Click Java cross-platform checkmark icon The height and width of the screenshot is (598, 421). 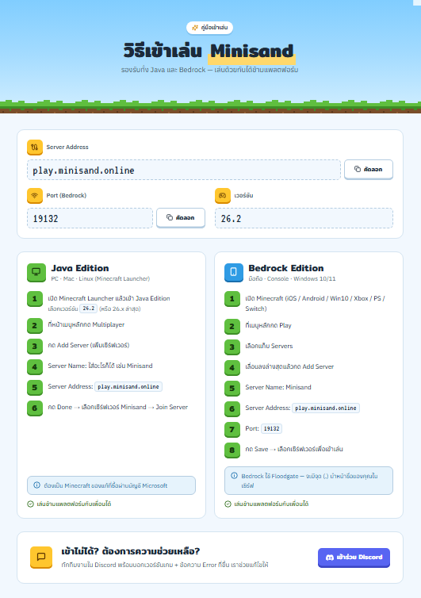tap(30, 504)
